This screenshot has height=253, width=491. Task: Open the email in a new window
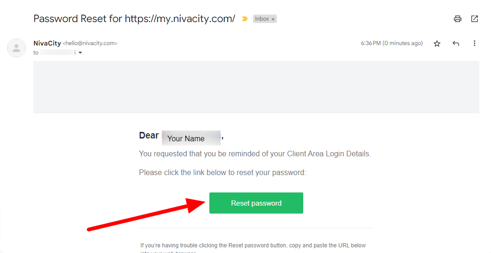[475, 19]
